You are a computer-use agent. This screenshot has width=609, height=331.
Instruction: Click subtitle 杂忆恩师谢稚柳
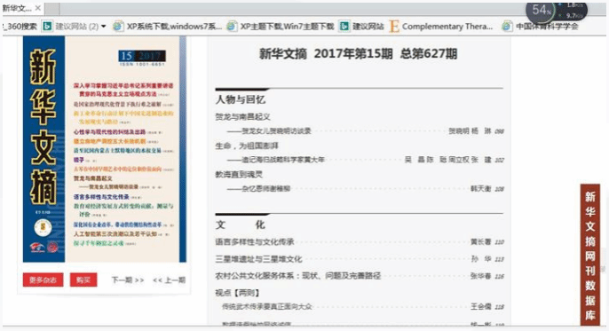266,189
